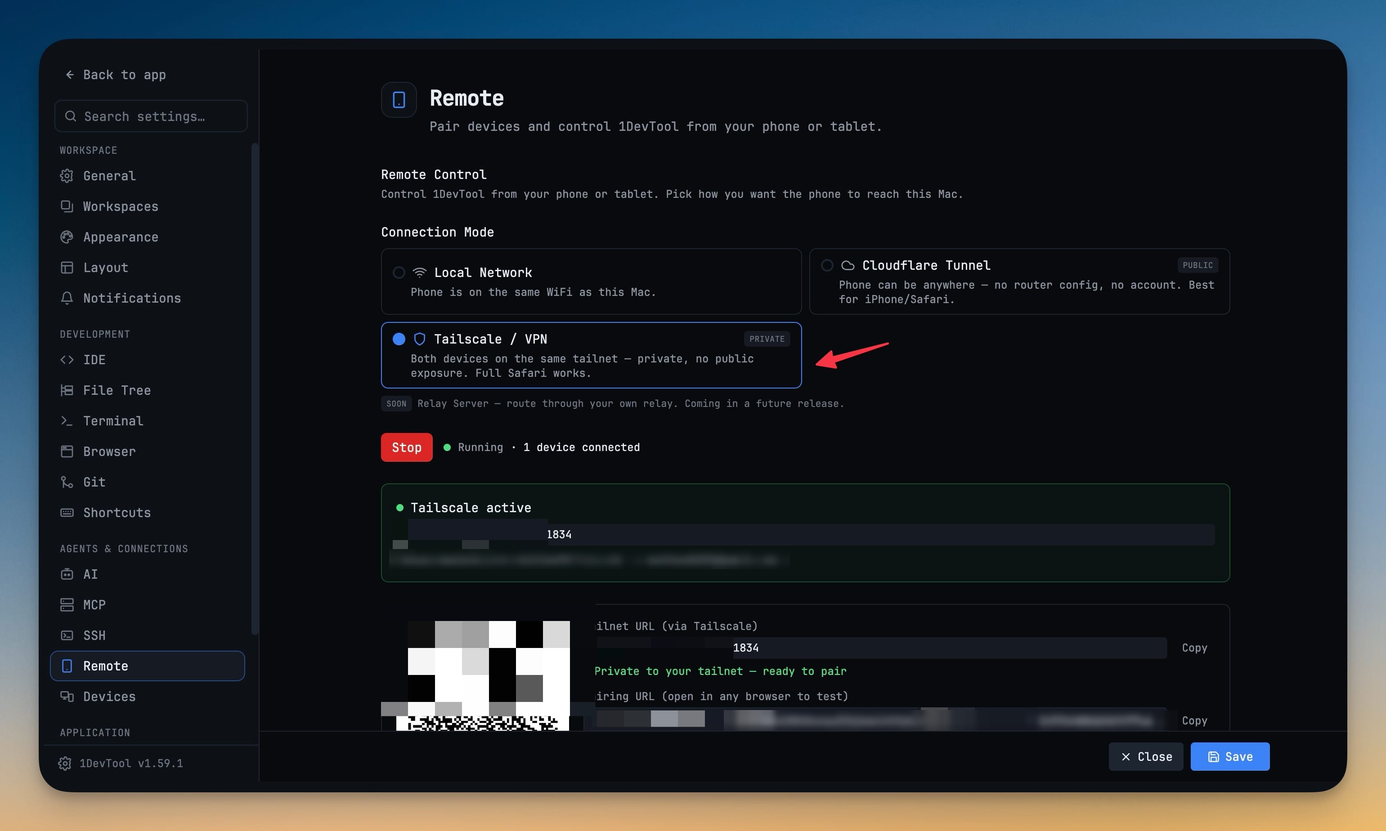
Task: Copy the Pairing URL
Action: [1194, 720]
